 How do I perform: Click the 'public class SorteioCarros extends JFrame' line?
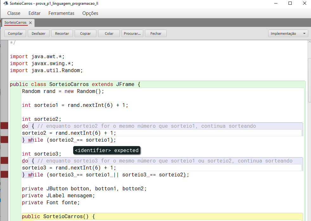coord(75,84)
